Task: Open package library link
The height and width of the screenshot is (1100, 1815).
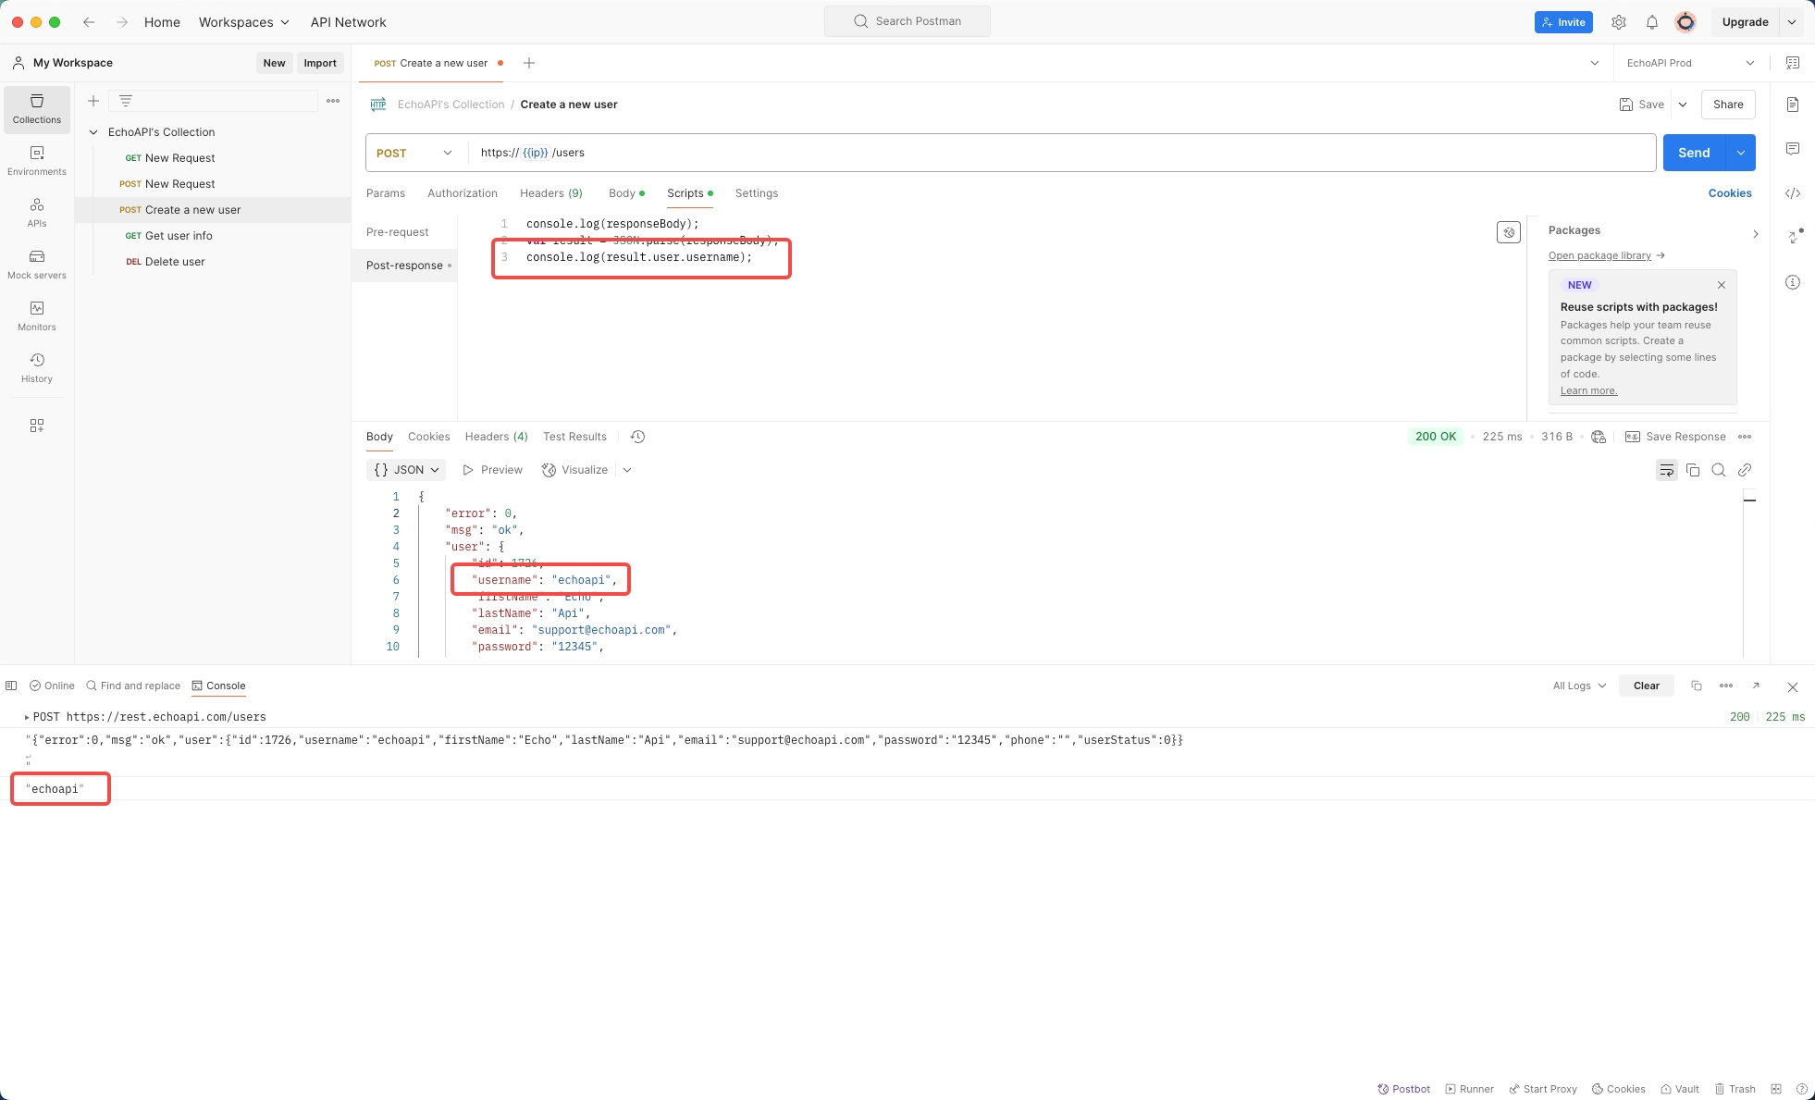Action: (x=1606, y=255)
